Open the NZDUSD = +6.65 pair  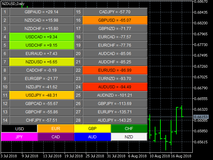tap(42, 62)
